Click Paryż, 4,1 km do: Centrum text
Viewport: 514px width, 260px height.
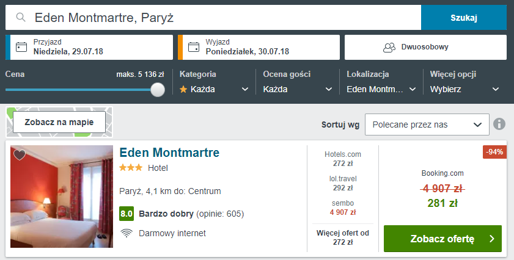pos(170,191)
